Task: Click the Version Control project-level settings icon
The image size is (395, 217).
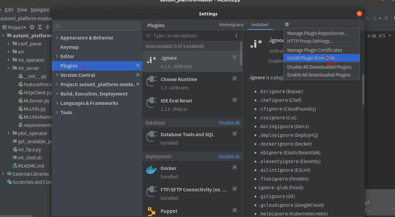Action: point(138,75)
